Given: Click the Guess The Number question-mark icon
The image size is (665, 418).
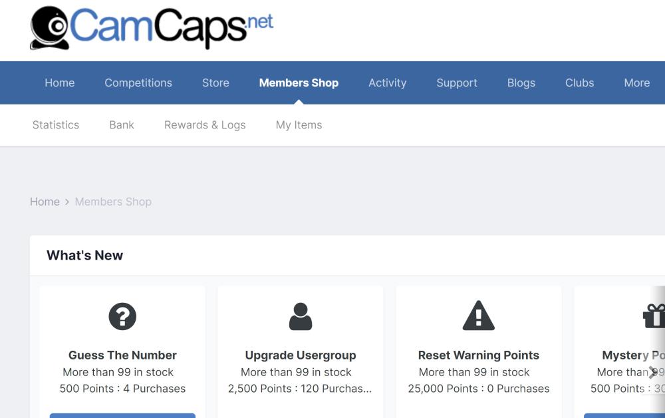Looking at the screenshot, I should click(x=122, y=316).
